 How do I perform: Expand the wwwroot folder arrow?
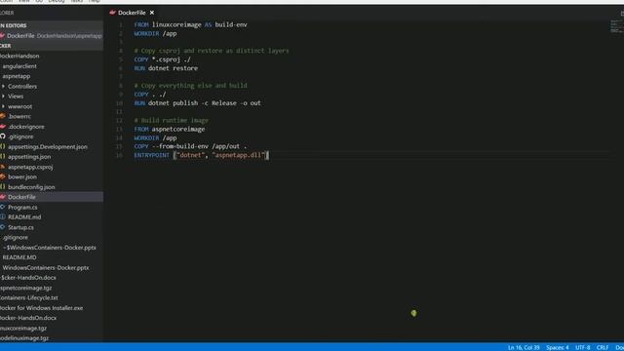[4, 106]
